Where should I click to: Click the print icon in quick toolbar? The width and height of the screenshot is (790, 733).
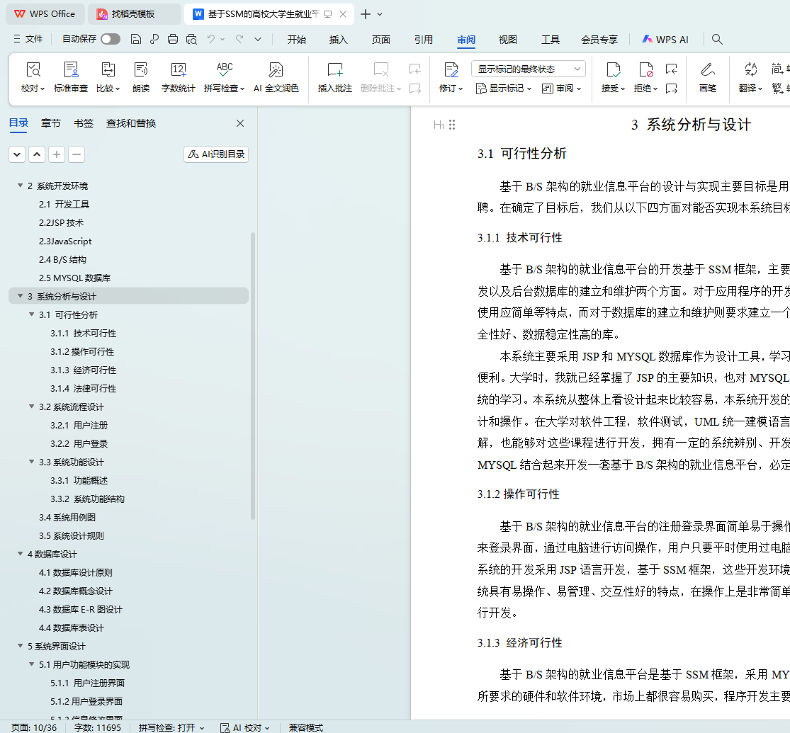pyautogui.click(x=173, y=40)
